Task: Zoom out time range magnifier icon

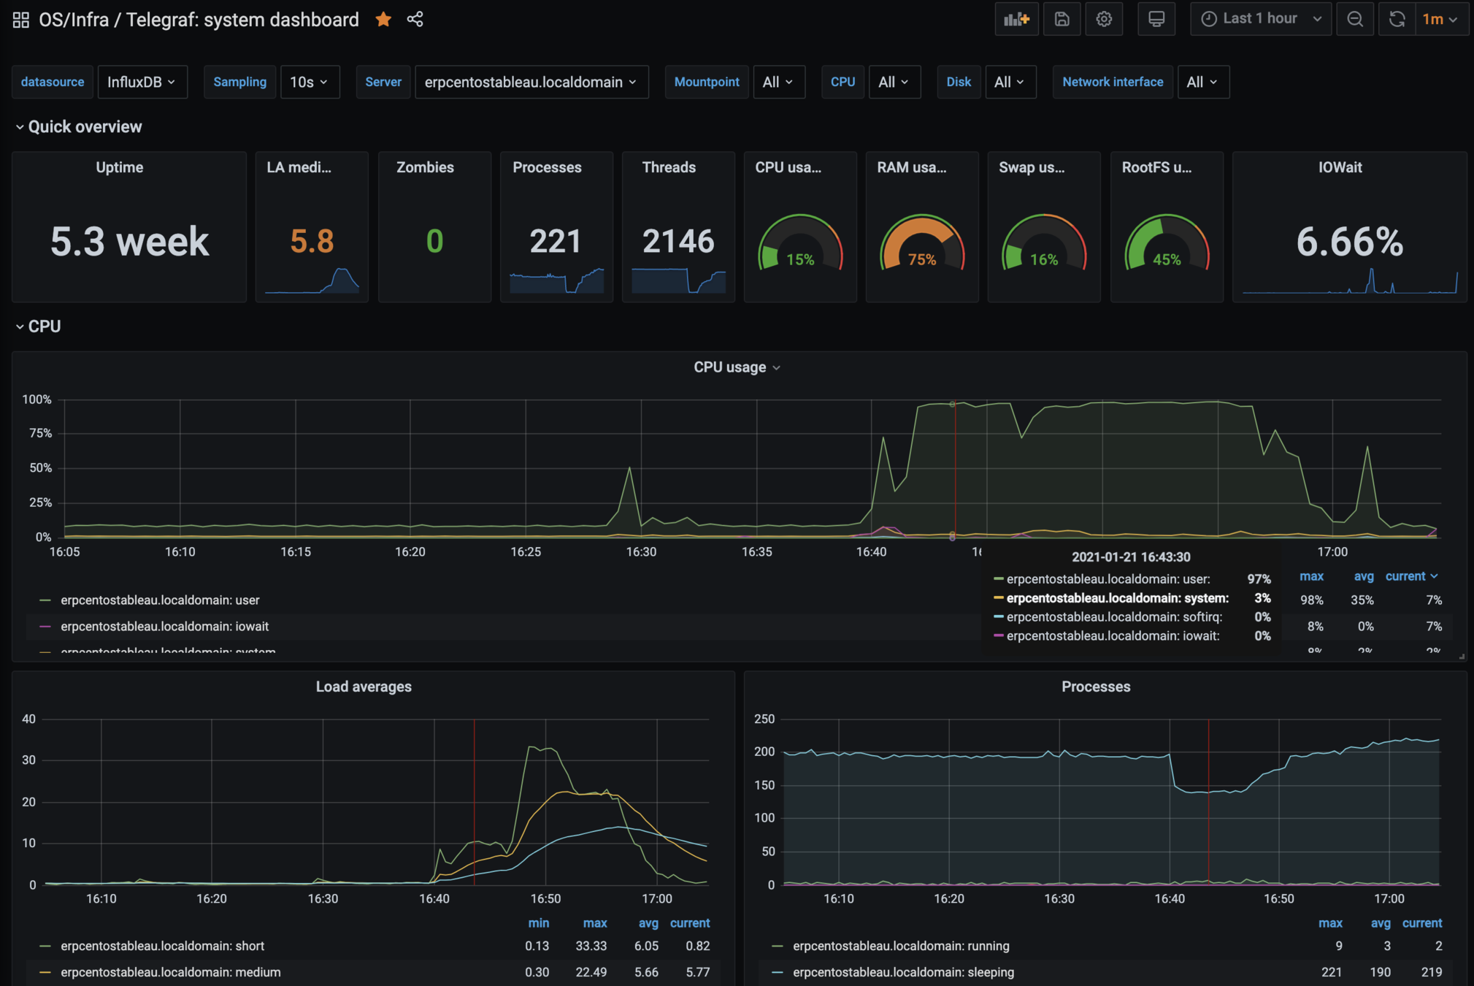Action: [x=1355, y=19]
